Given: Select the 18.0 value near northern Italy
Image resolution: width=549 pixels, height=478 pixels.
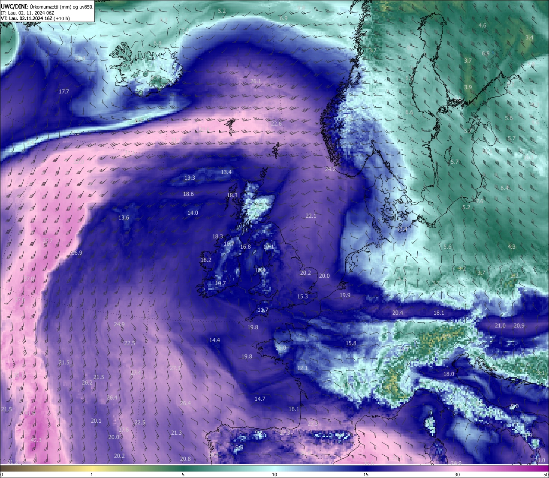Looking at the screenshot, I should point(448,374).
